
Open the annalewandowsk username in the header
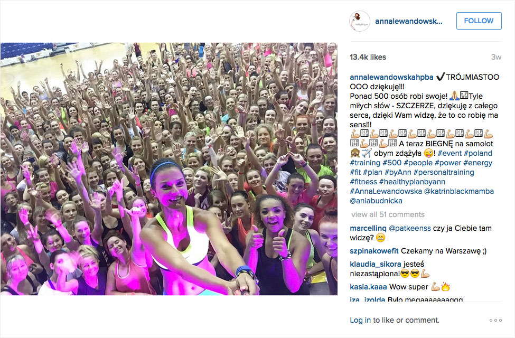[409, 21]
